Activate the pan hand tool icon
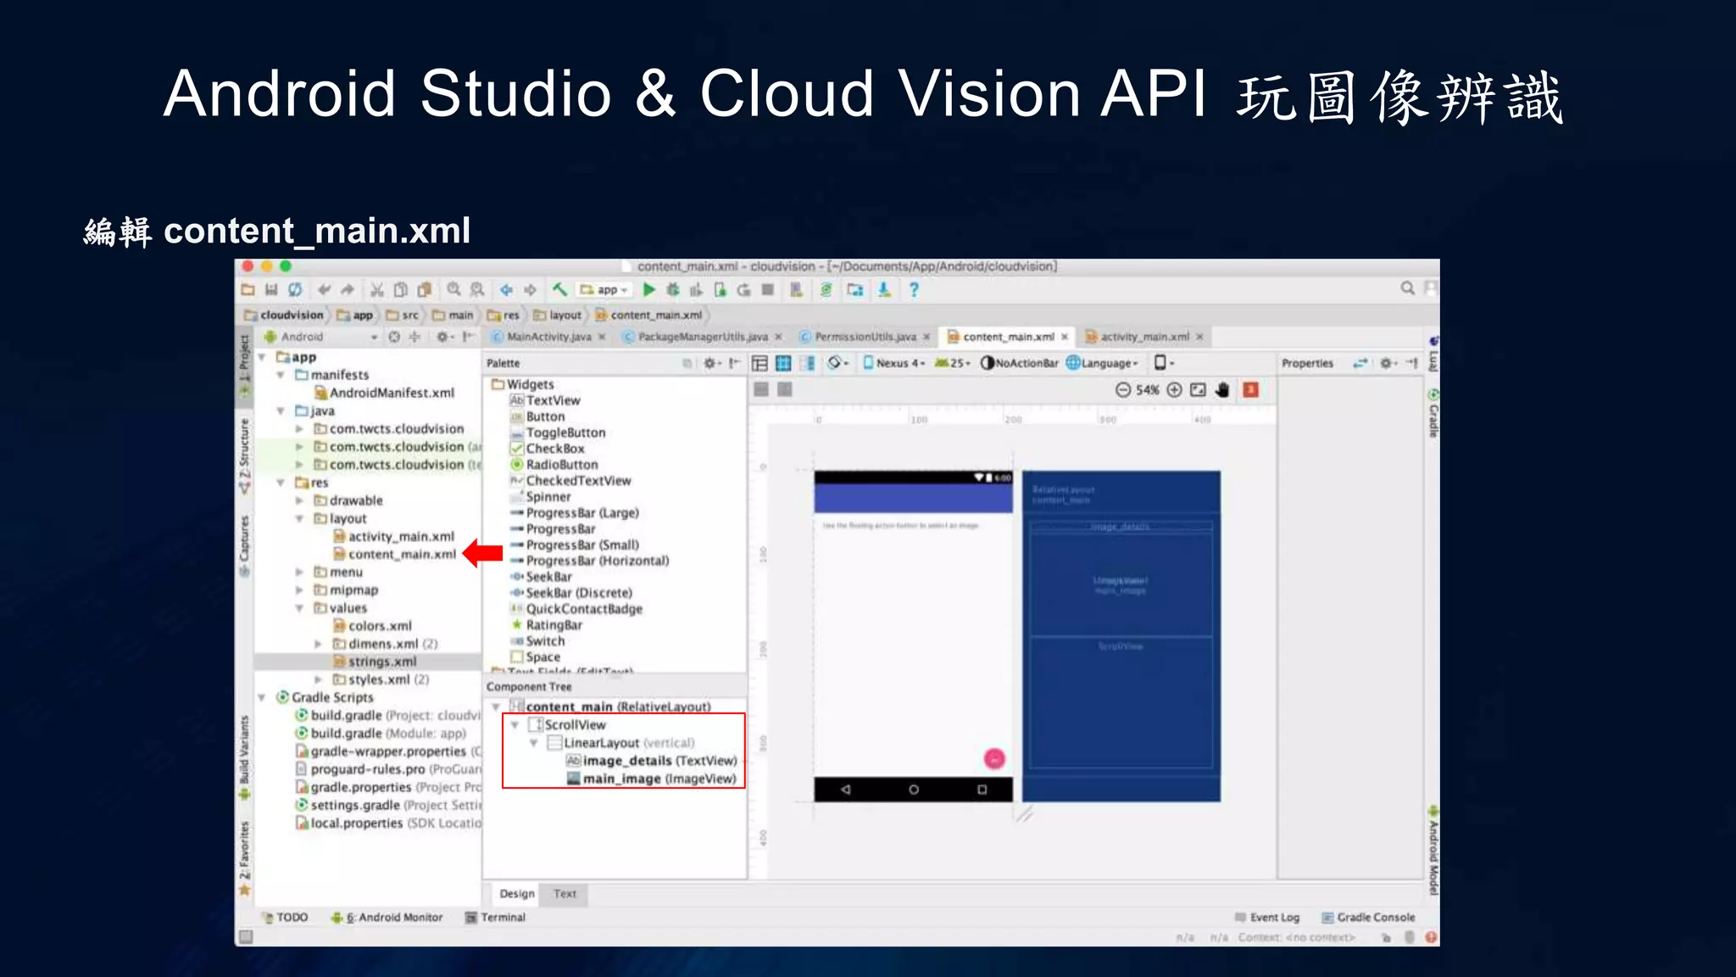The image size is (1736, 977). click(1222, 390)
